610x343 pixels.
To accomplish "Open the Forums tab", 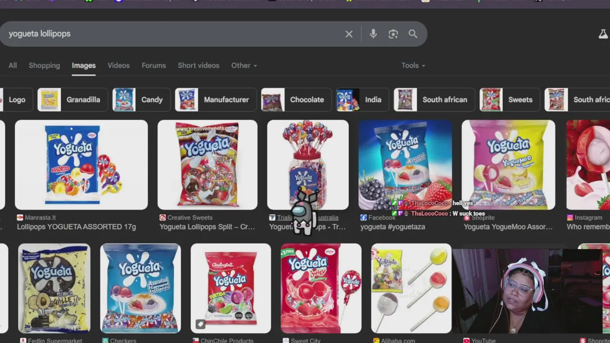I will click(x=154, y=65).
